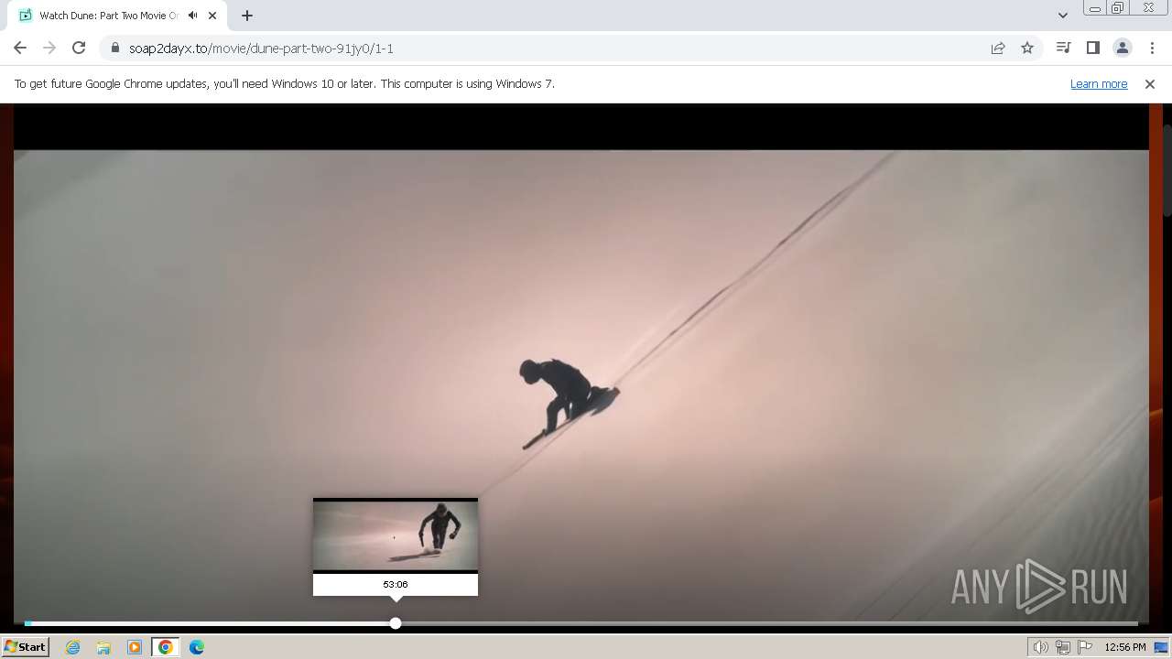Reload the current page
The height and width of the screenshot is (659, 1172).
[79, 49]
